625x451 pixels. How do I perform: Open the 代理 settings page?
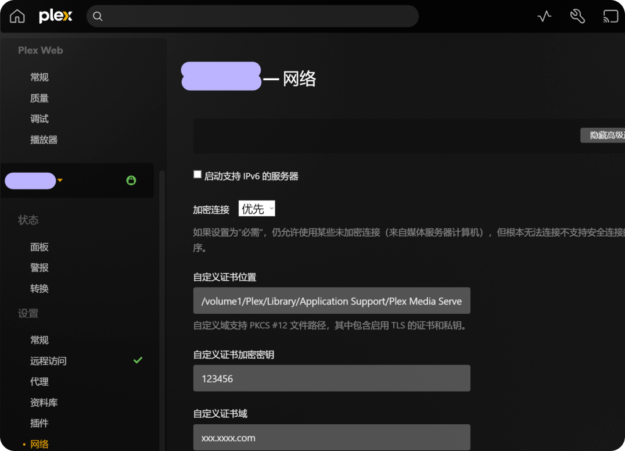(39, 382)
